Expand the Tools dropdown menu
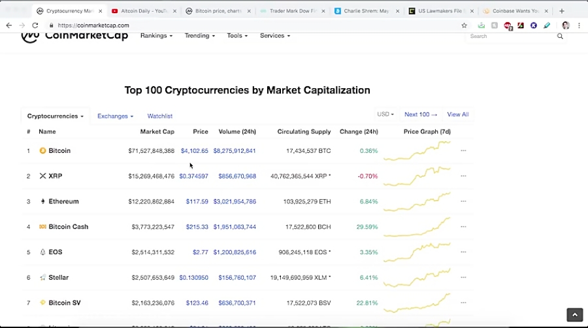The height and width of the screenshot is (328, 588). [237, 36]
